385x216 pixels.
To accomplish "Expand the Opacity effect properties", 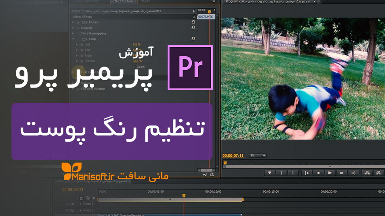I will click(x=73, y=28).
